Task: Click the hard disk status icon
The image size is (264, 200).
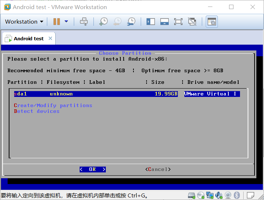Action: (x=192, y=196)
